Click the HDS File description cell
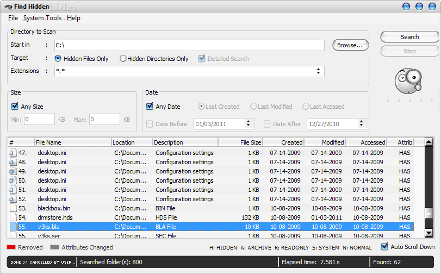The image size is (441, 274). 166,217
